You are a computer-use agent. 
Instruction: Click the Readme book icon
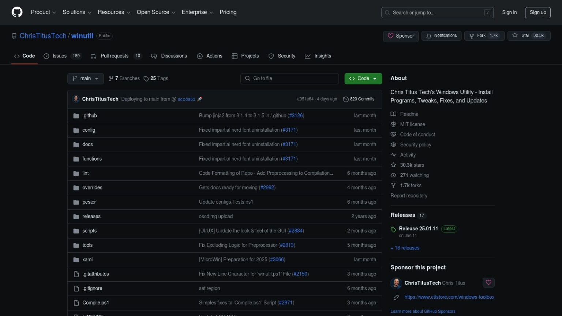tap(393, 114)
